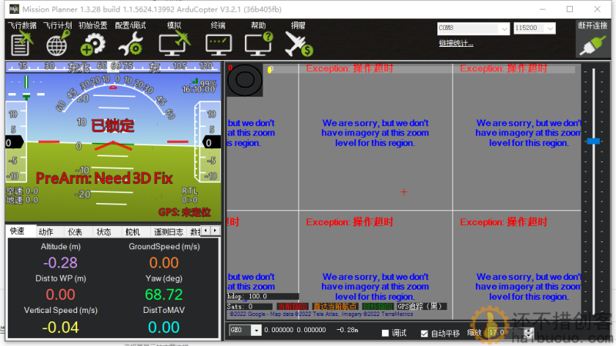This screenshot has width=616, height=346.
Task: Uncheck the 自动平移 auto-pan checkbox
Action: [424, 333]
